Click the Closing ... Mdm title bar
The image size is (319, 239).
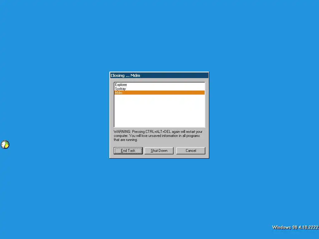(x=159, y=75)
